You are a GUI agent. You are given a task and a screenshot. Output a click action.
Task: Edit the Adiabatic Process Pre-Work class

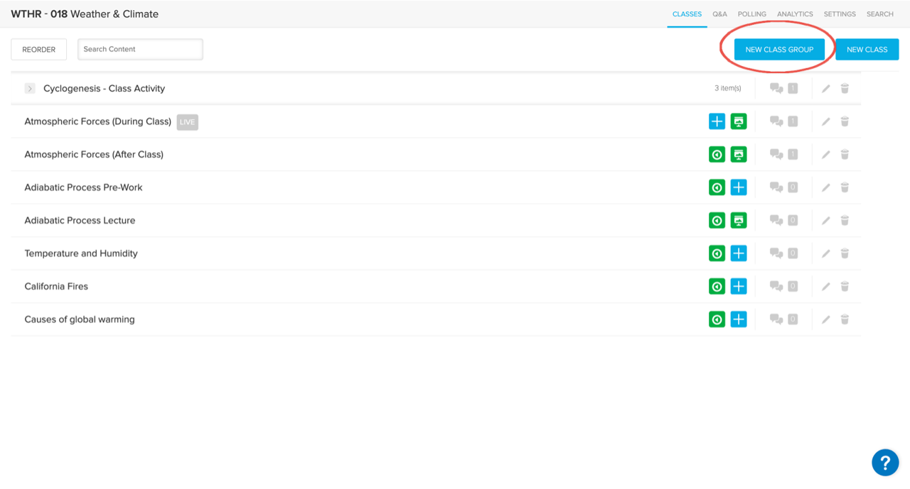825,187
